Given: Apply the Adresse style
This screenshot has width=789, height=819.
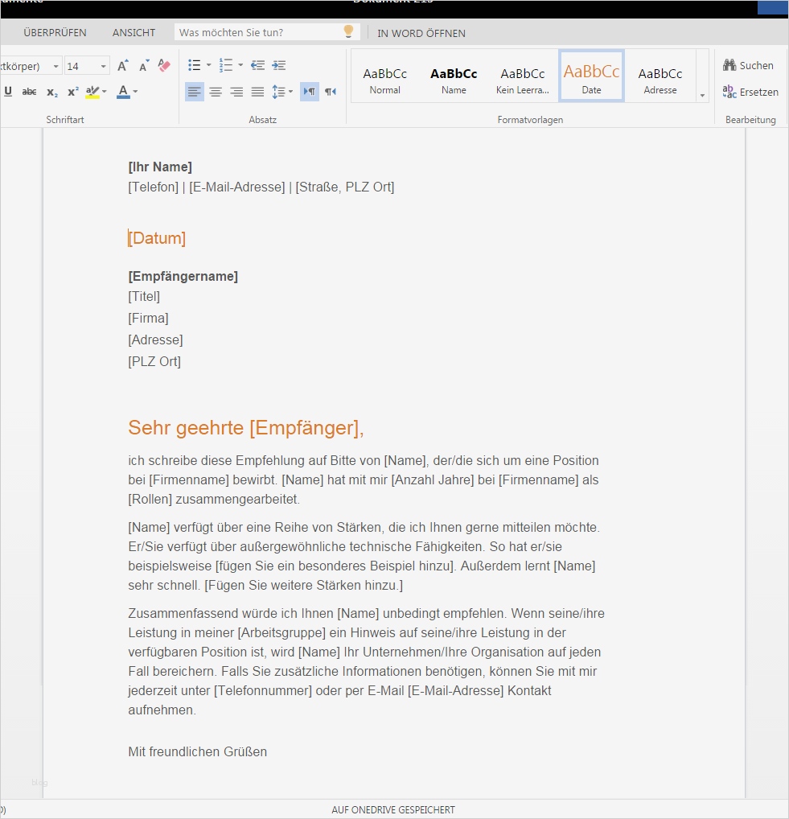Looking at the screenshot, I should point(660,75).
